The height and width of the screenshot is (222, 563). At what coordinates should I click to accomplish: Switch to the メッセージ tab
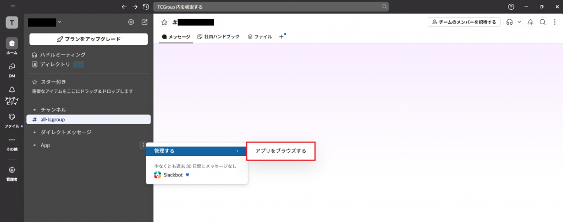pyautogui.click(x=176, y=37)
